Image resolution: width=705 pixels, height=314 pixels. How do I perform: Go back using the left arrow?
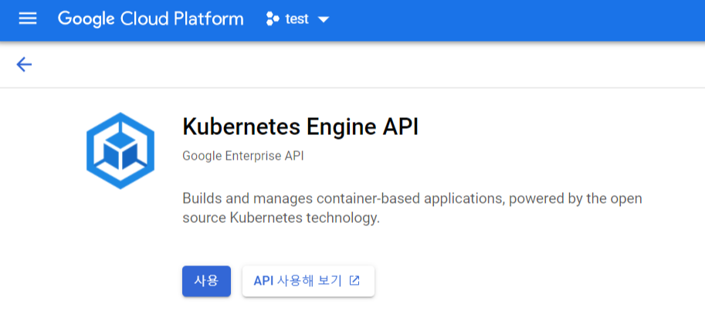pos(24,65)
